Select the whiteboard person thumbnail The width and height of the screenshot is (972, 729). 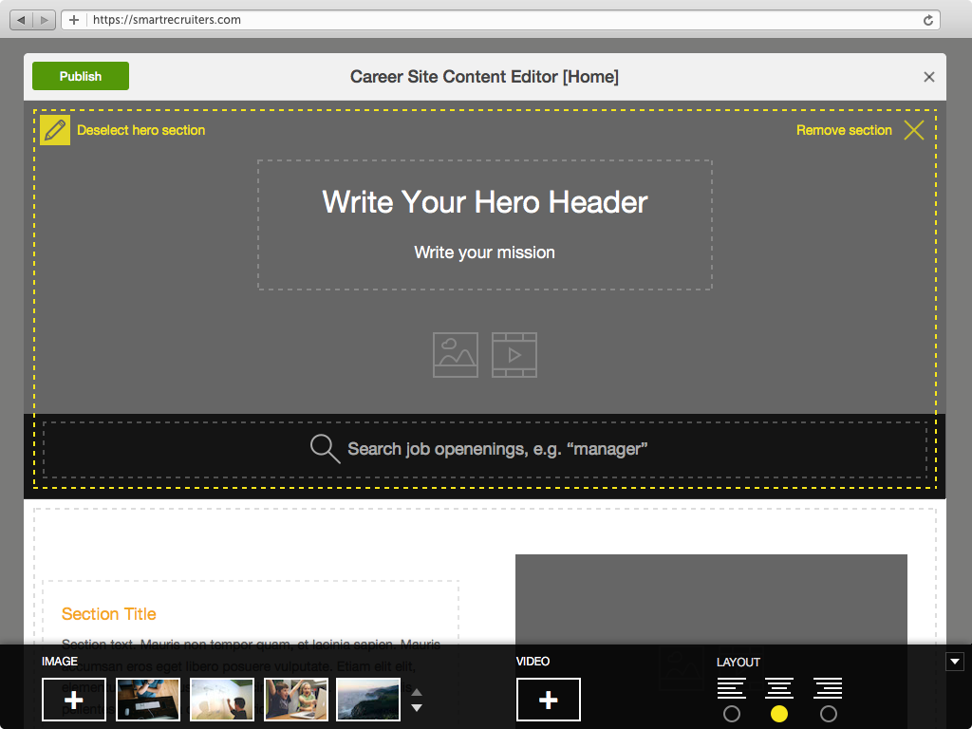222,700
